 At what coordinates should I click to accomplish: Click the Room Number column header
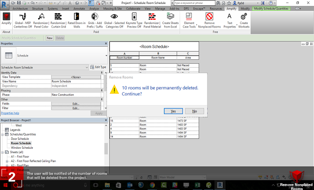(124, 58)
